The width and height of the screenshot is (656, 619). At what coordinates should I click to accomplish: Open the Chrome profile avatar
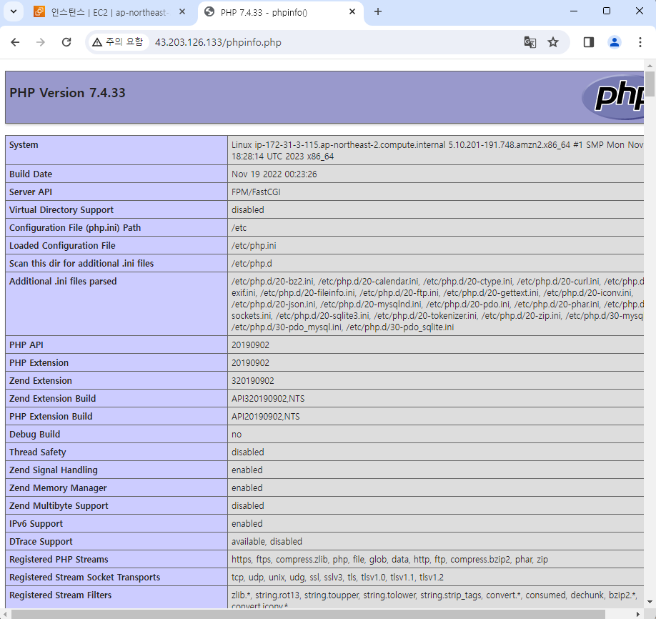click(614, 42)
